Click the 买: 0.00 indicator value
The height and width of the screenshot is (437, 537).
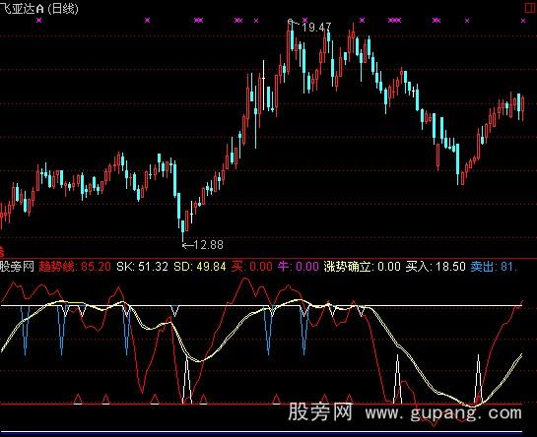pos(251,267)
